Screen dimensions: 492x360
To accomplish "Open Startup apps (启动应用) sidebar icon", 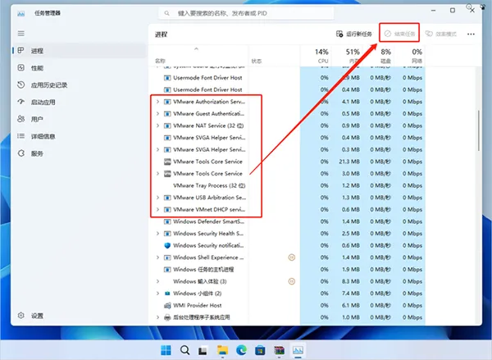I will [21, 102].
